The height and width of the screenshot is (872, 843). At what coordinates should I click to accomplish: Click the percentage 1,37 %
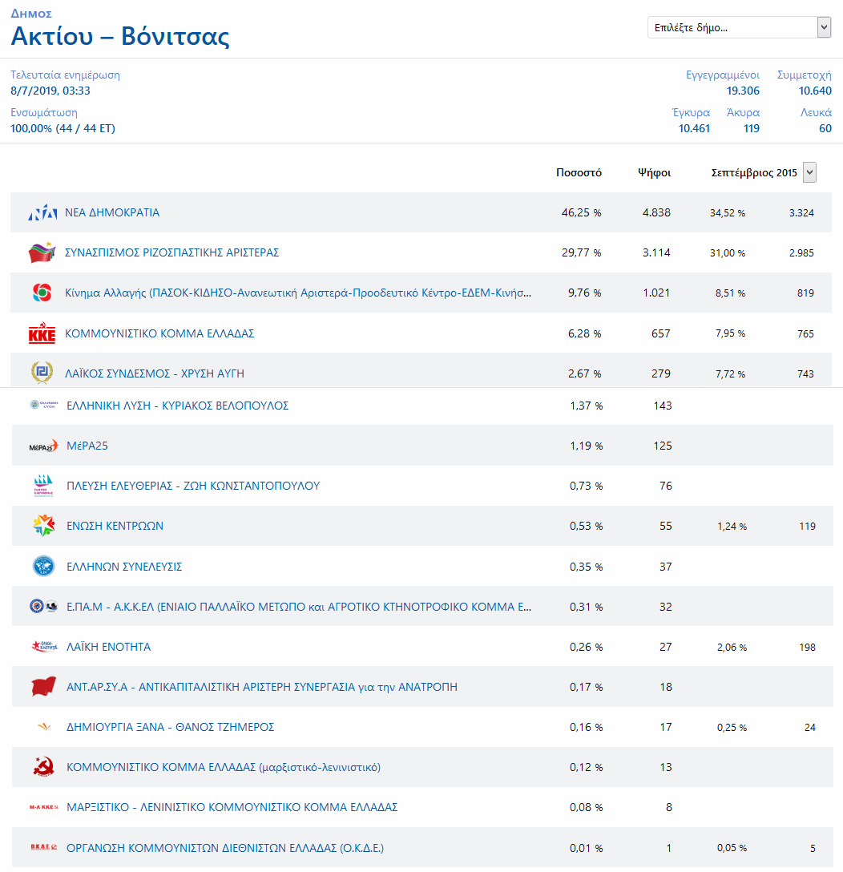click(x=586, y=406)
